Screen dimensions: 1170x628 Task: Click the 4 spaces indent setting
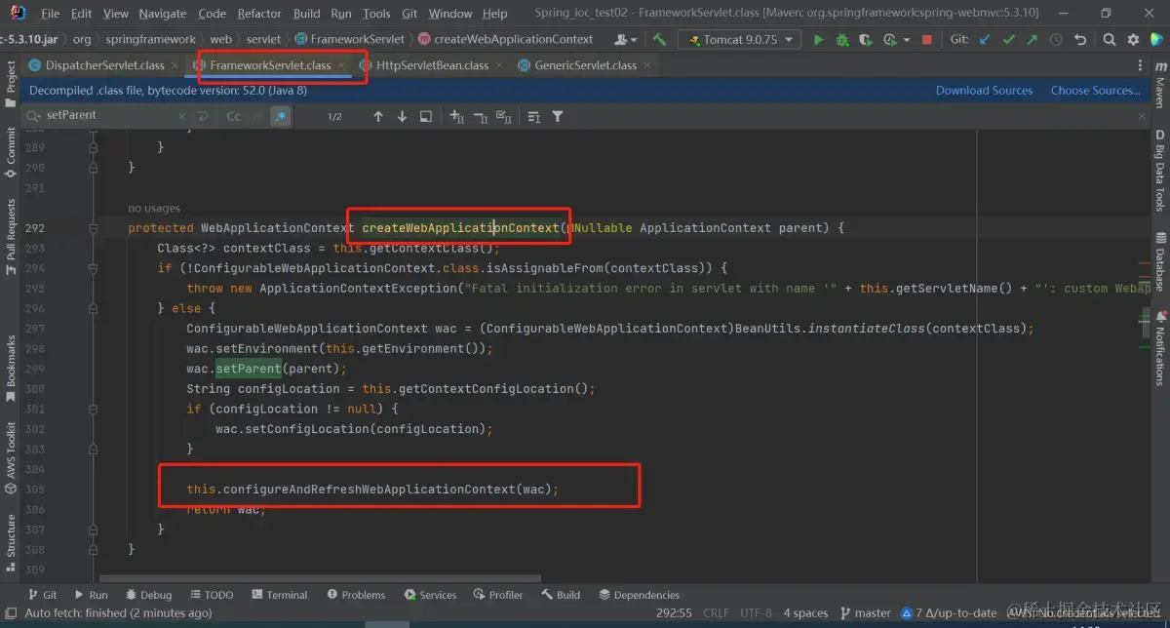click(x=804, y=613)
